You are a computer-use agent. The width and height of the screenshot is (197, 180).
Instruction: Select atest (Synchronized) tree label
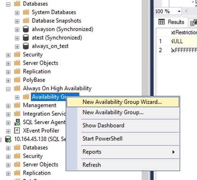(x=57, y=38)
